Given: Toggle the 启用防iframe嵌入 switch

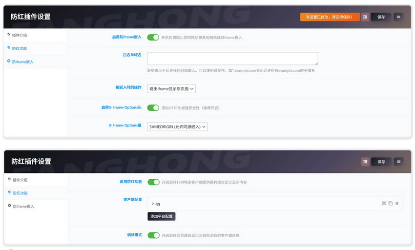Looking at the screenshot, I should click(153, 37).
